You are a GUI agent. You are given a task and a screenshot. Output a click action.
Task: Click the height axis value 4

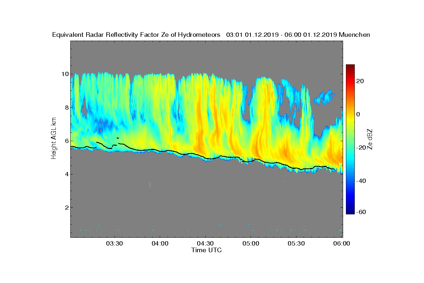(66, 174)
